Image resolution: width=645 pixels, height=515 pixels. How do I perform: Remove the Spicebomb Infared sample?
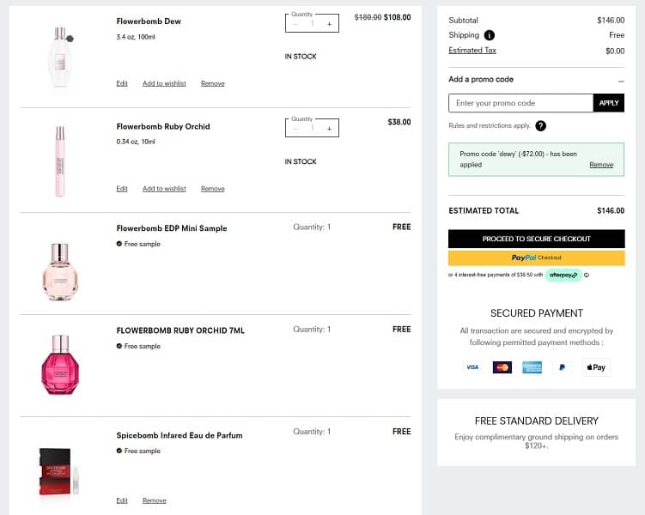tap(155, 500)
